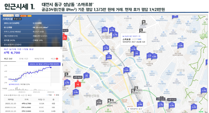Screen dimensions: 209x113
Task: Click the 아파트 type badge
Action: coord(17,16)
